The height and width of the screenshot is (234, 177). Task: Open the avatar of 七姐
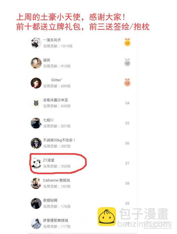pos(36,123)
